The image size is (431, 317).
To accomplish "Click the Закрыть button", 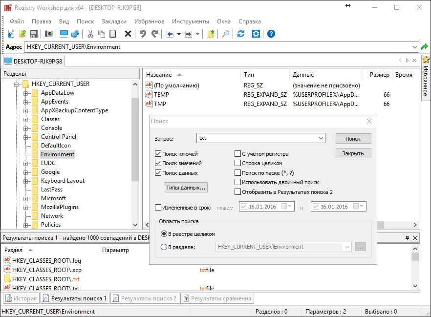I will pos(353,153).
